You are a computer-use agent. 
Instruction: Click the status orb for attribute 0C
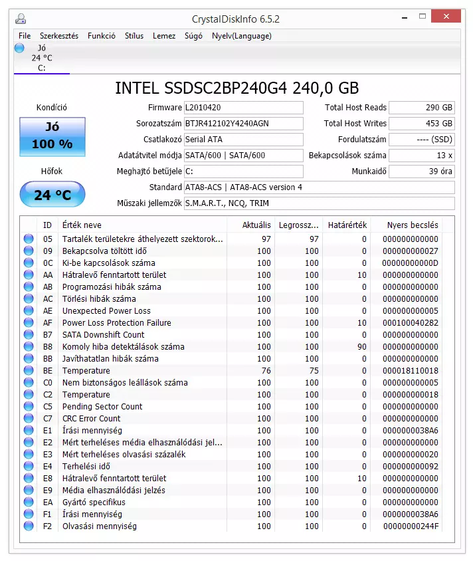coord(29,263)
